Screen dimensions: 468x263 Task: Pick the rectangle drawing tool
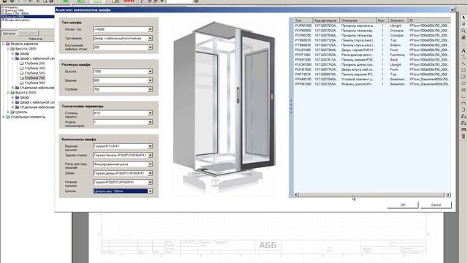coord(464,70)
